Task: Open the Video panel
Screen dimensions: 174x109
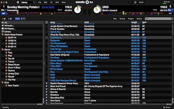Action: 64,2
